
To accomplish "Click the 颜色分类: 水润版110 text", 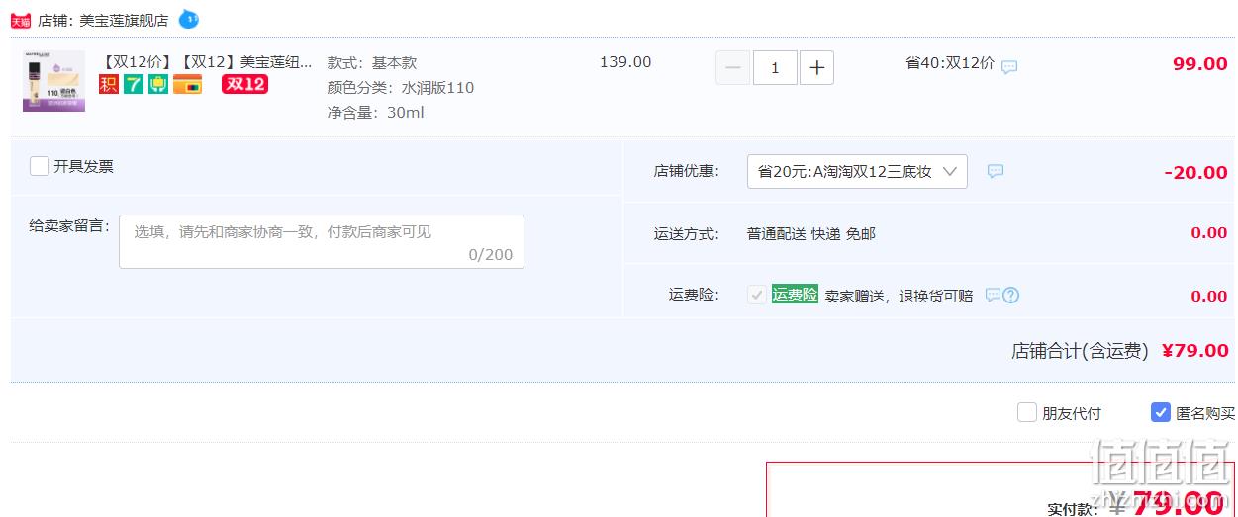I will (401, 88).
